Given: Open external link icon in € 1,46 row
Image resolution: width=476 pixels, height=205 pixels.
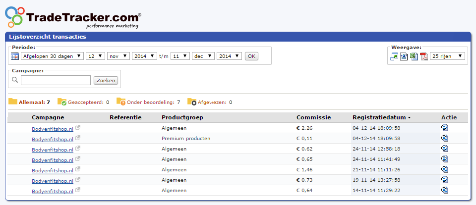Looking at the screenshot, I should click(x=78, y=169).
